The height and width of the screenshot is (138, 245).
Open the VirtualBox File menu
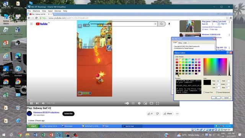click(29, 11)
